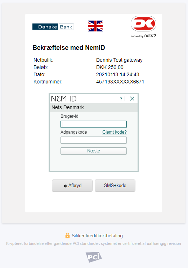
Task: Open NemID help question mark
Action: pyautogui.click(x=121, y=99)
